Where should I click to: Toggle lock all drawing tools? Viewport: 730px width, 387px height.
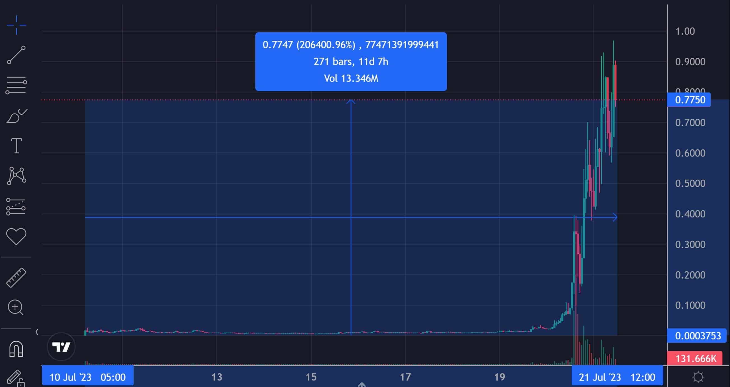click(x=16, y=378)
